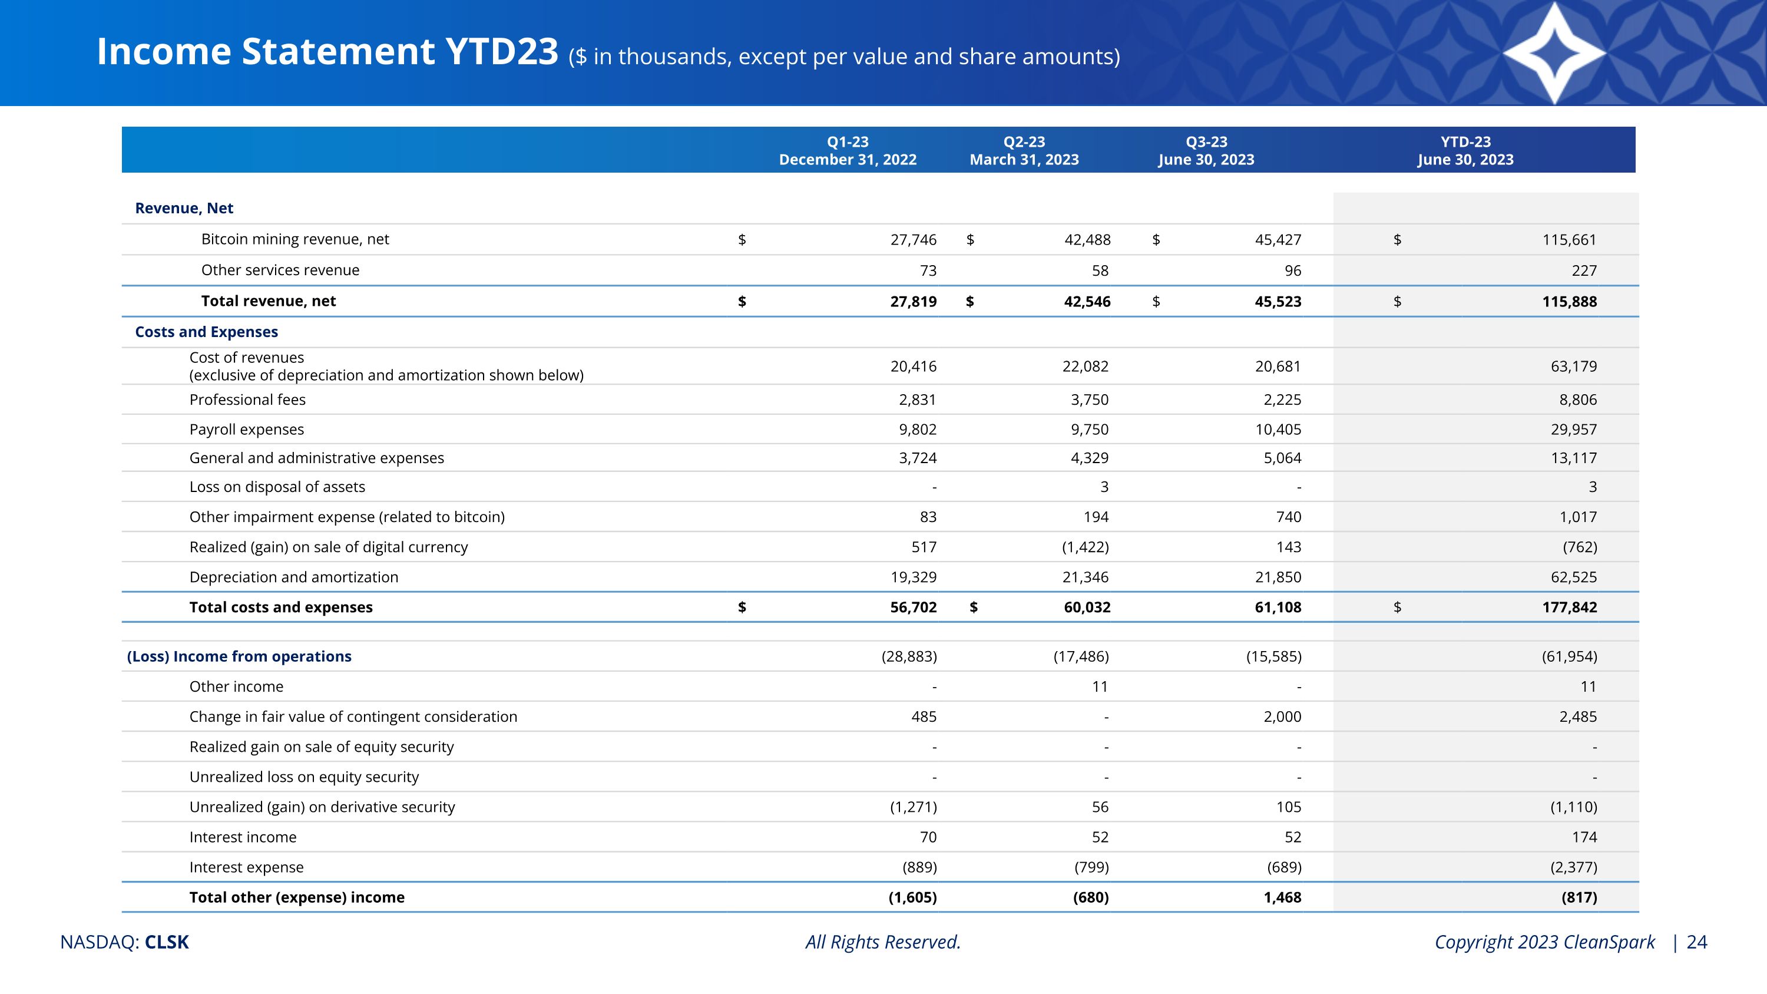The height and width of the screenshot is (994, 1767).
Task: Click the Realized gain on sale of equity security label
Action: point(322,747)
